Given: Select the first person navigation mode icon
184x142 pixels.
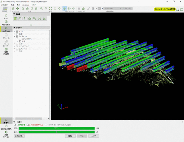Looking at the screenshot, I should pyautogui.click(x=74, y=8).
